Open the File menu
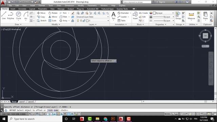This screenshot has height=122, width=217. tap(10, 5)
